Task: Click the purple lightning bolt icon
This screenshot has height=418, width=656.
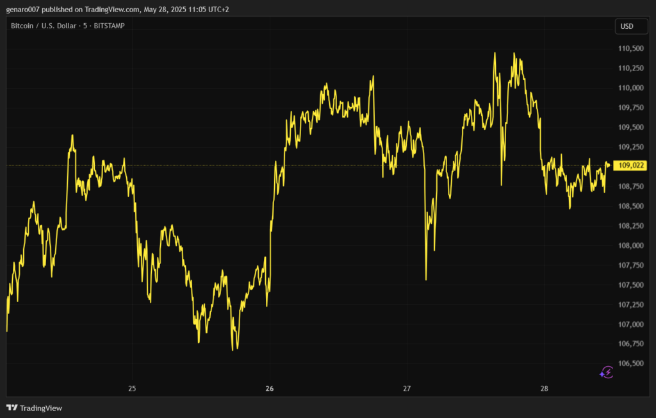Action: (606, 372)
